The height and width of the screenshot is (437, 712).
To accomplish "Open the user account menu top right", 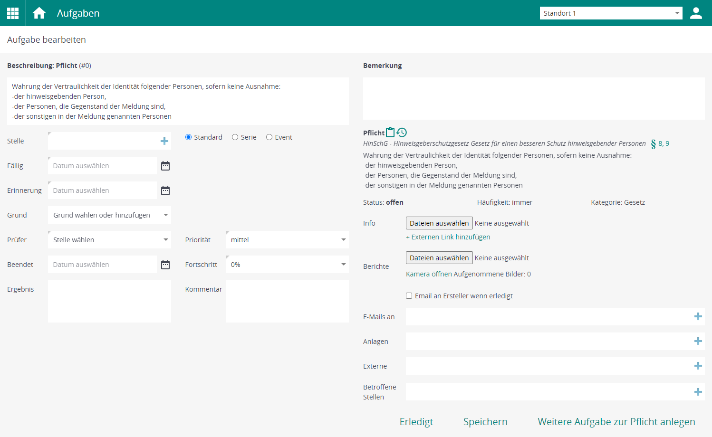I will point(696,13).
